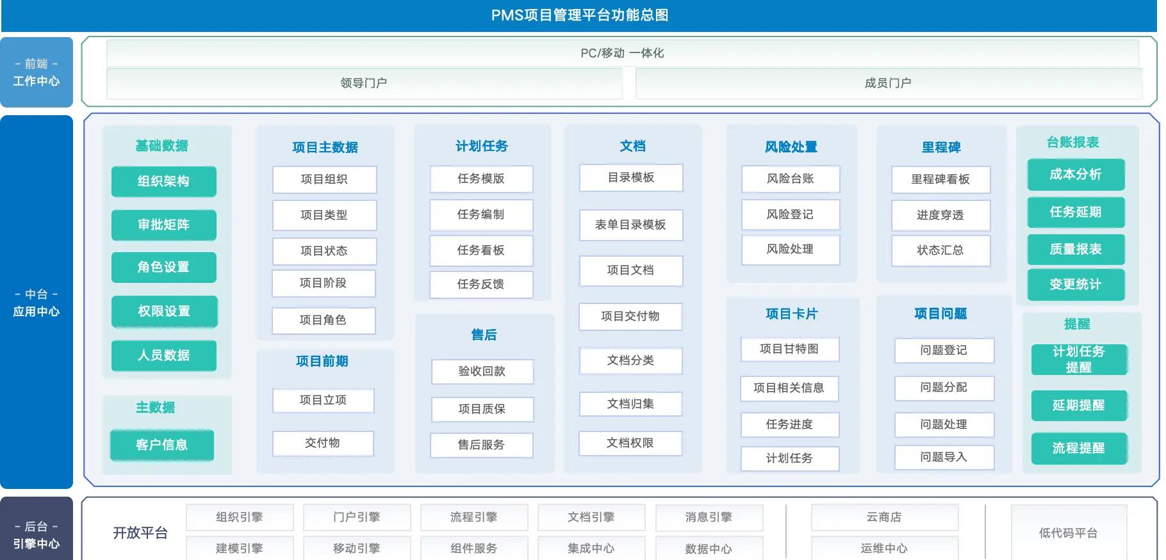Viewport: 1166px width, 560px height.
Task: Open the 任务看板 item
Action: (480, 250)
